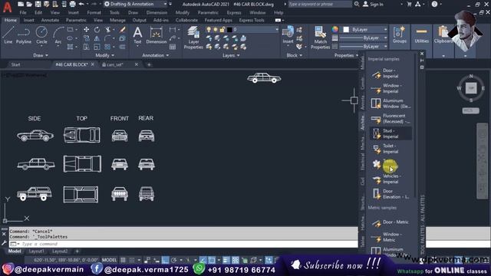Open the object color ByLayer dropdown
This screenshot has width=491, height=276.
coord(365,29)
